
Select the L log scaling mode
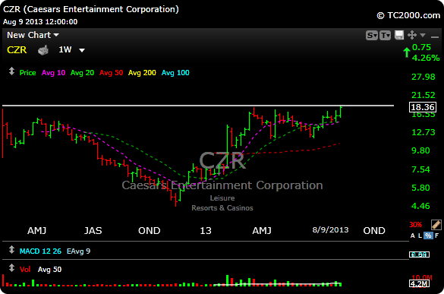[x=420, y=236]
